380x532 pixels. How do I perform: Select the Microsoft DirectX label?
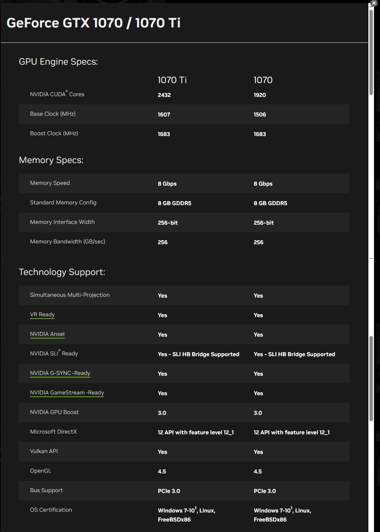pyautogui.click(x=53, y=432)
